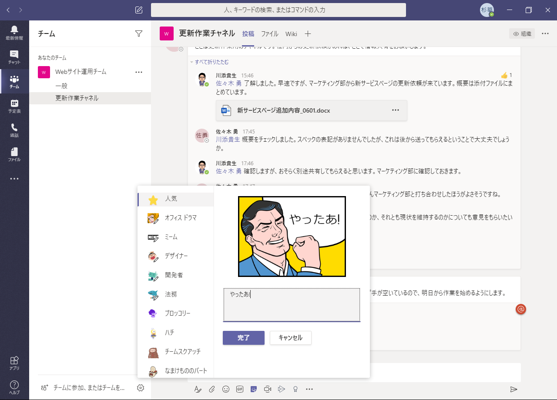The image size is (557, 400).
Task: Go back with the left arrow
Action: 8,10
